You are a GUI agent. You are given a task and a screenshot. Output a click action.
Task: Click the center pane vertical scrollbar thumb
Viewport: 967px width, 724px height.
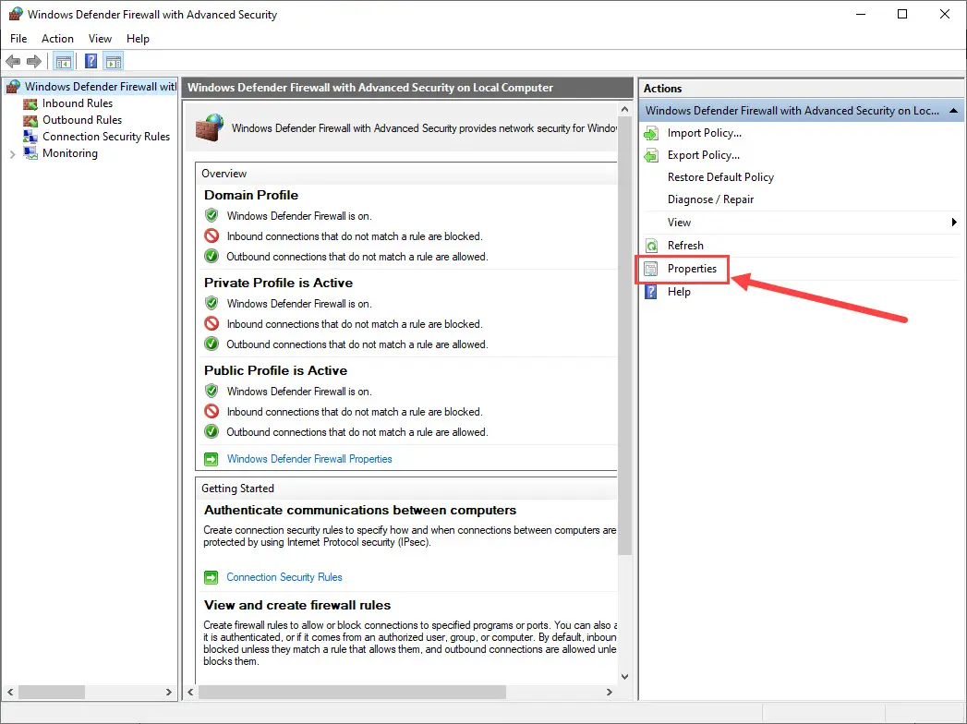pyautogui.click(x=624, y=335)
